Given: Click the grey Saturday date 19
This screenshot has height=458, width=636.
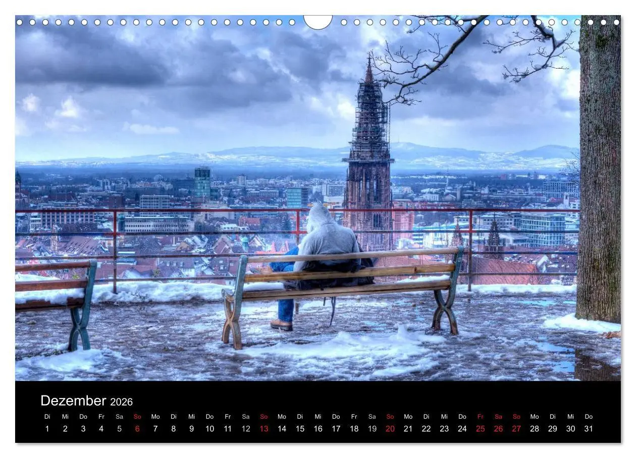Looking at the screenshot, I should 372,429.
